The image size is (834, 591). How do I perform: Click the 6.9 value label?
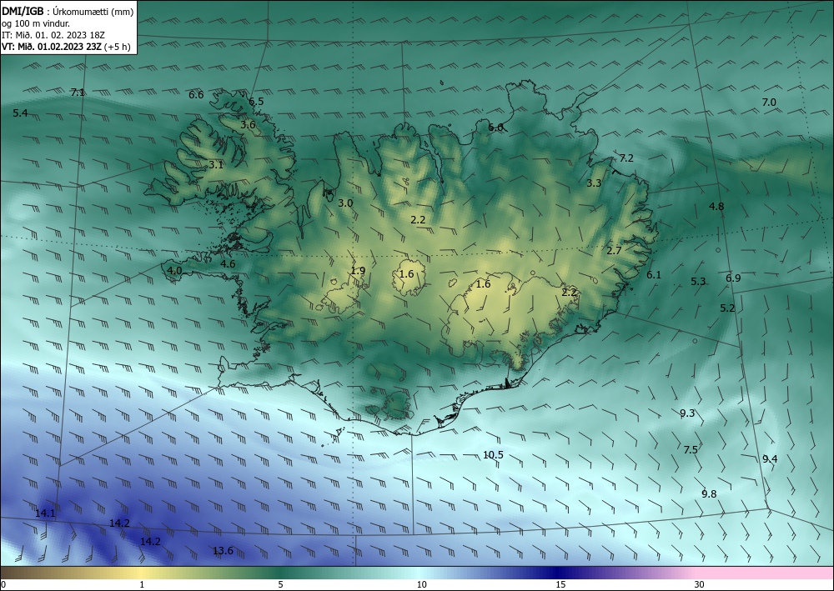(733, 278)
